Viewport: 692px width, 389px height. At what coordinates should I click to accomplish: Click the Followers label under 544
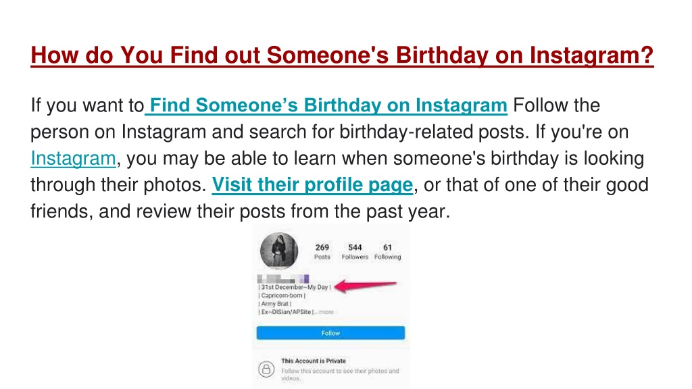(355, 257)
